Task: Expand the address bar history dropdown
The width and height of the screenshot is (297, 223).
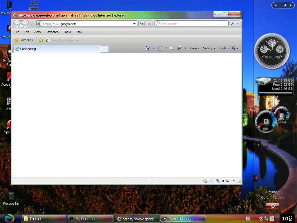Action: coord(134,24)
